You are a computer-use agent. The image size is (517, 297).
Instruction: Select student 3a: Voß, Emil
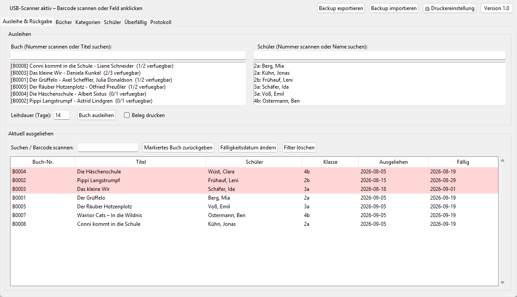point(379,94)
